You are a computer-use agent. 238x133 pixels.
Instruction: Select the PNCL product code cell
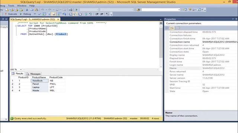click(x=57, y=84)
